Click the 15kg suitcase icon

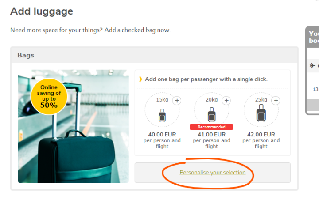(x=162, y=115)
